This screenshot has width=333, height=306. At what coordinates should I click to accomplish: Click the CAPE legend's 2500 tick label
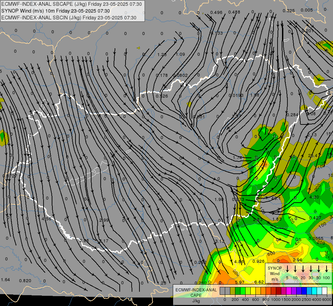306,300
